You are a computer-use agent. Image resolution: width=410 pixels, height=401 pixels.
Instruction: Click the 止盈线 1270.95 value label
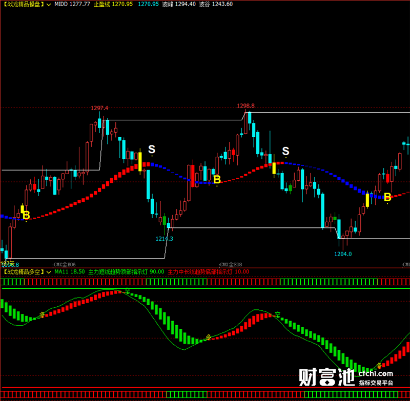113,4
